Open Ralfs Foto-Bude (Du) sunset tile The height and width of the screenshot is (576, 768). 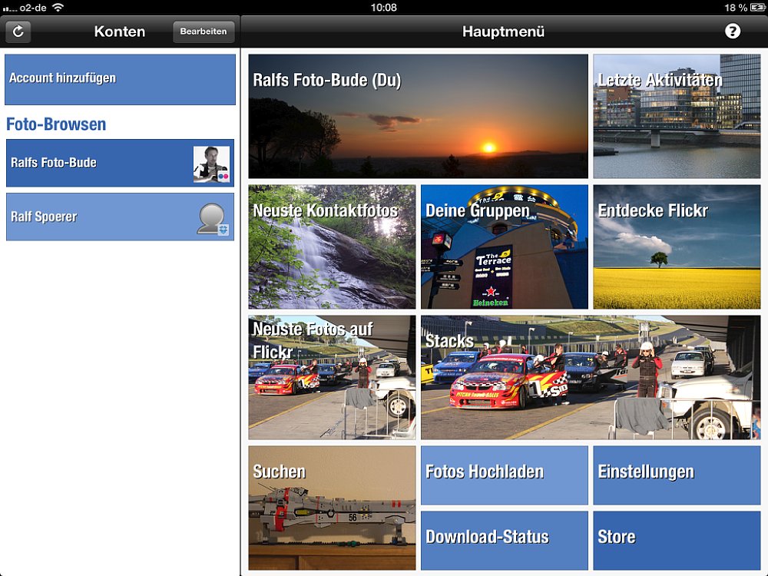418,116
